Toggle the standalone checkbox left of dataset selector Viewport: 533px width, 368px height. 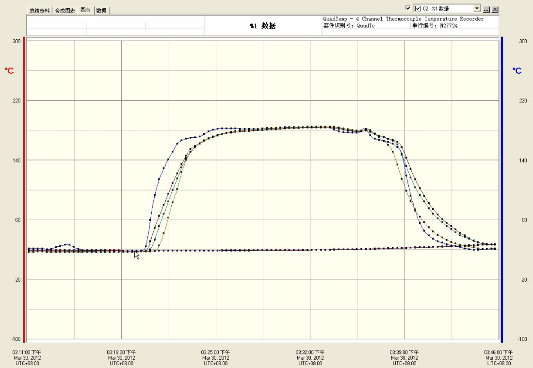[408, 8]
